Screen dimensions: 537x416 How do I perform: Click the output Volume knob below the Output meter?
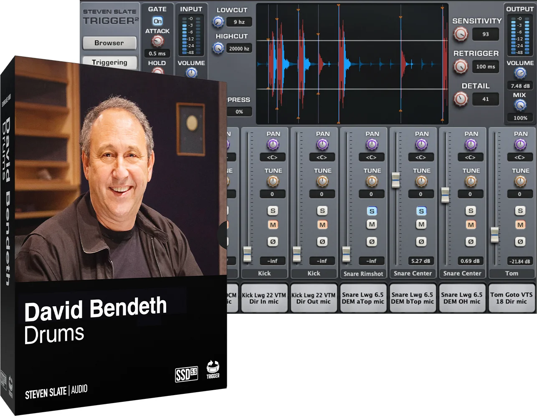coord(520,73)
